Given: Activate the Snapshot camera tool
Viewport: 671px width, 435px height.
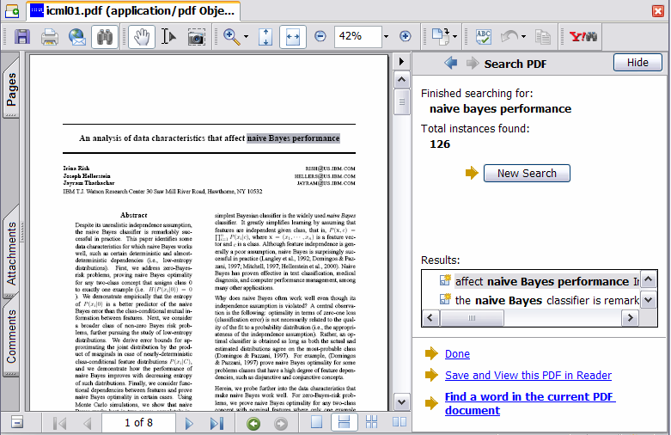Looking at the screenshot, I should [x=197, y=37].
